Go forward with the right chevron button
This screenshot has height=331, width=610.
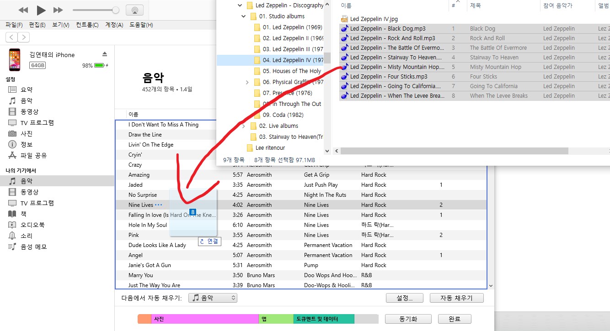[23, 37]
